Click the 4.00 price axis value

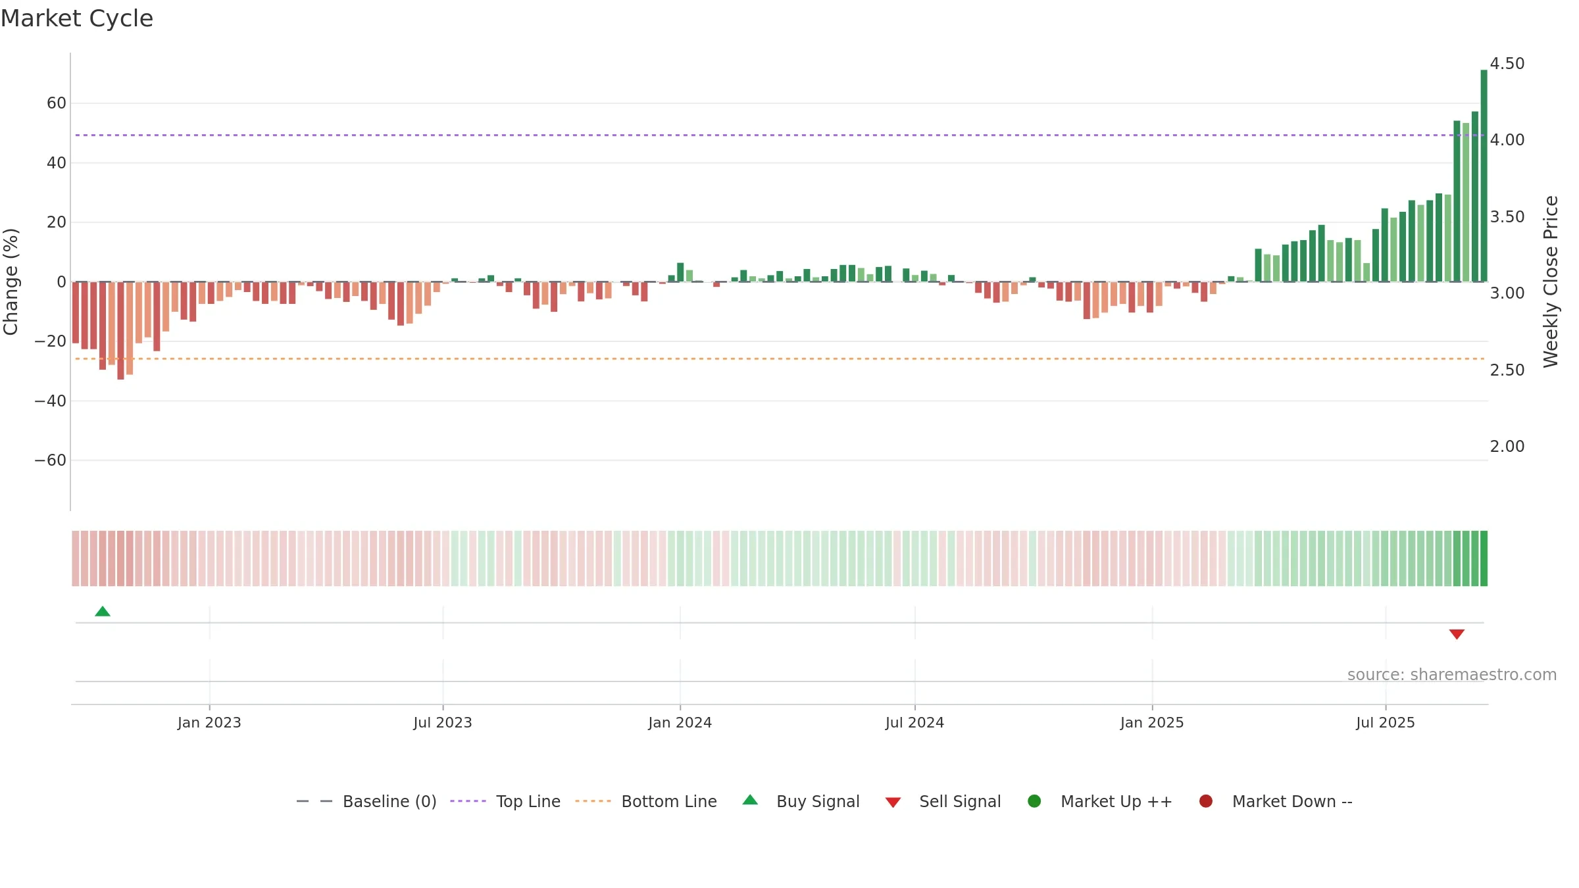[x=1507, y=140]
